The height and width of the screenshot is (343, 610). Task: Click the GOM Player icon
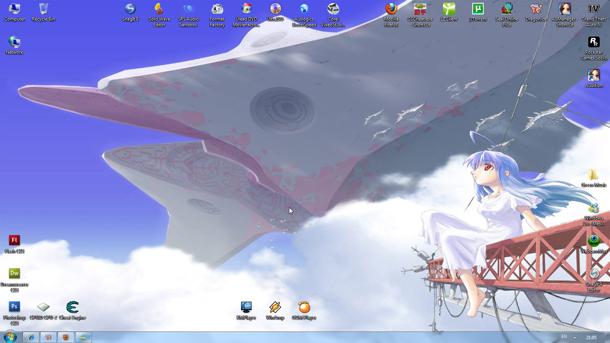pos(304,310)
